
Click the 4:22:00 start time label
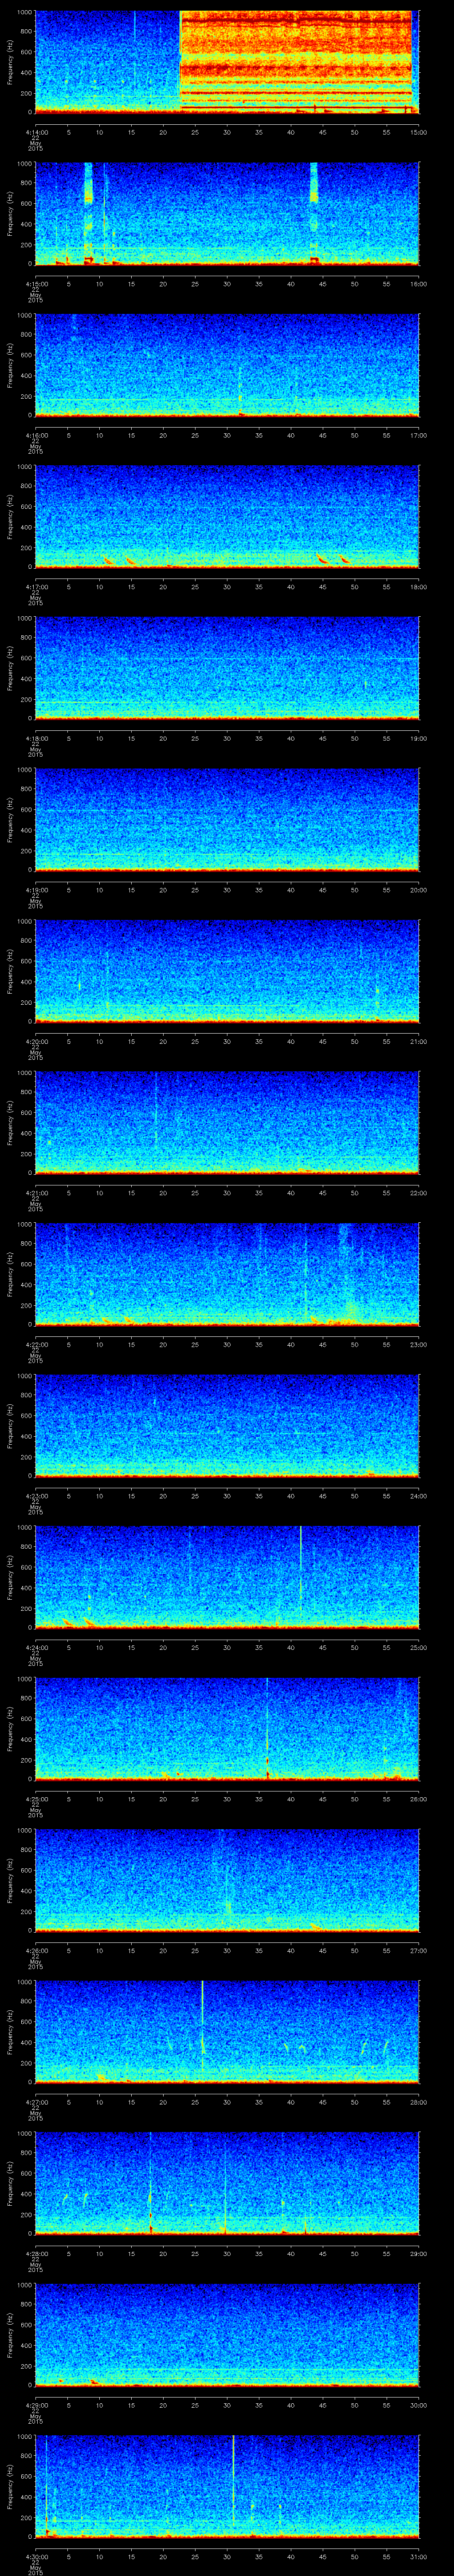click(36, 1344)
